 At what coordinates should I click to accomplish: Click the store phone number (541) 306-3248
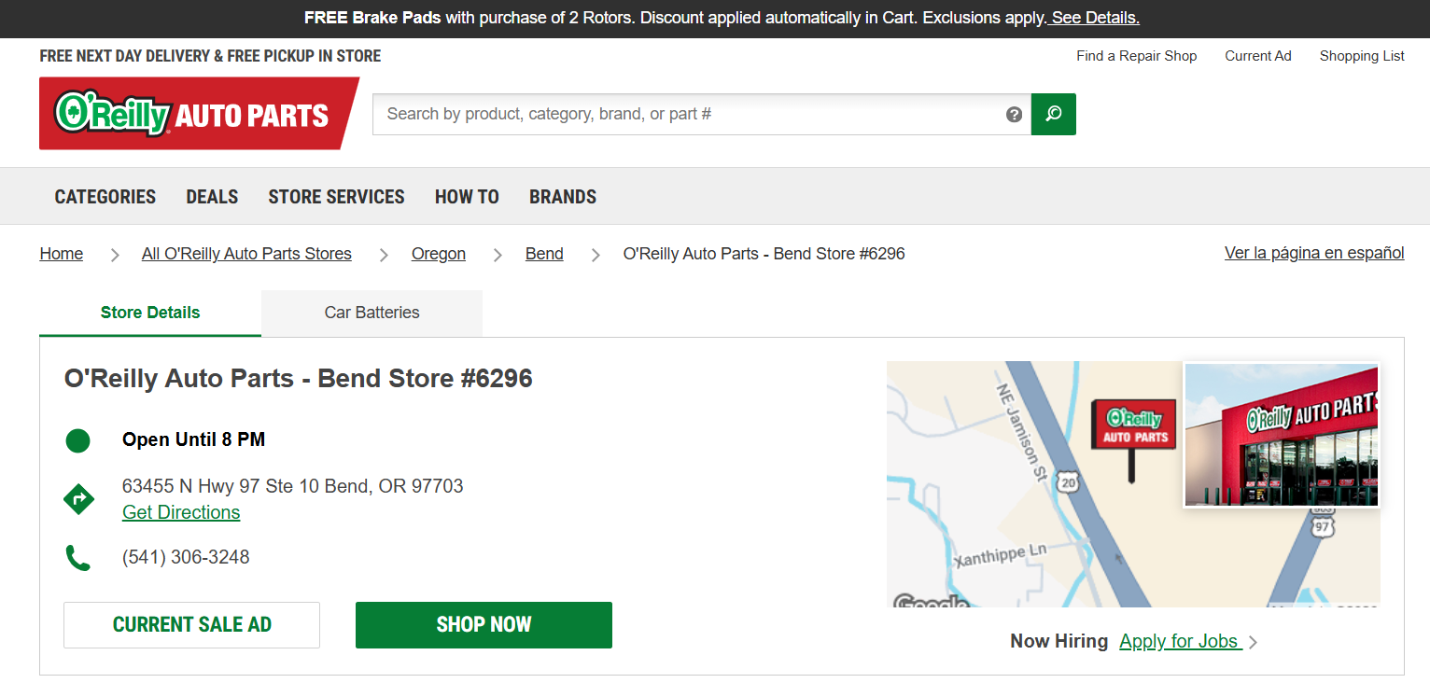186,557
